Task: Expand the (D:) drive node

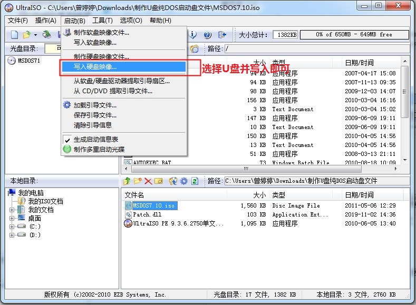Action: coord(12,235)
